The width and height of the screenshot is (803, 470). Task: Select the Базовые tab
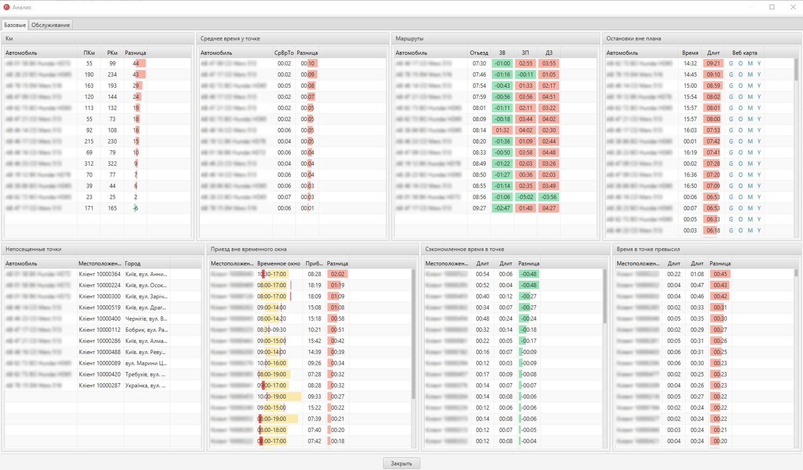pyautogui.click(x=15, y=25)
